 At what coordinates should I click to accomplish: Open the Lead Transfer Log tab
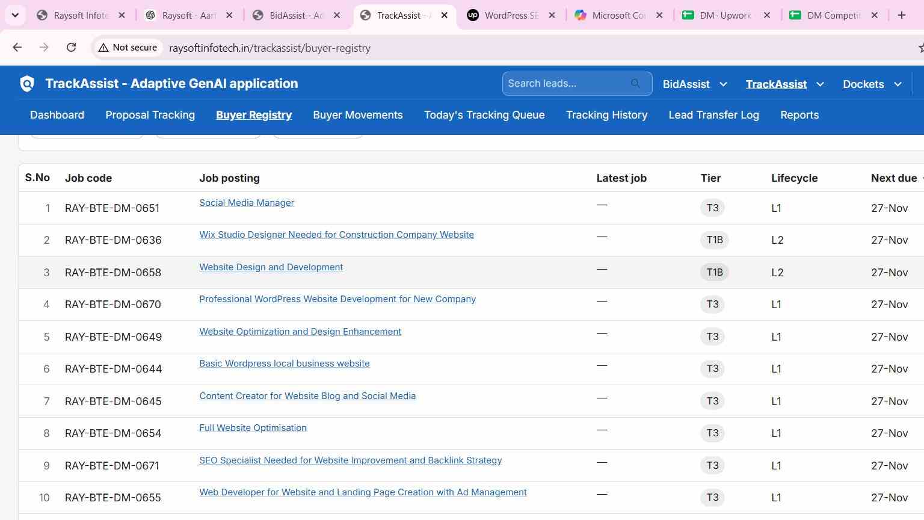pos(713,115)
